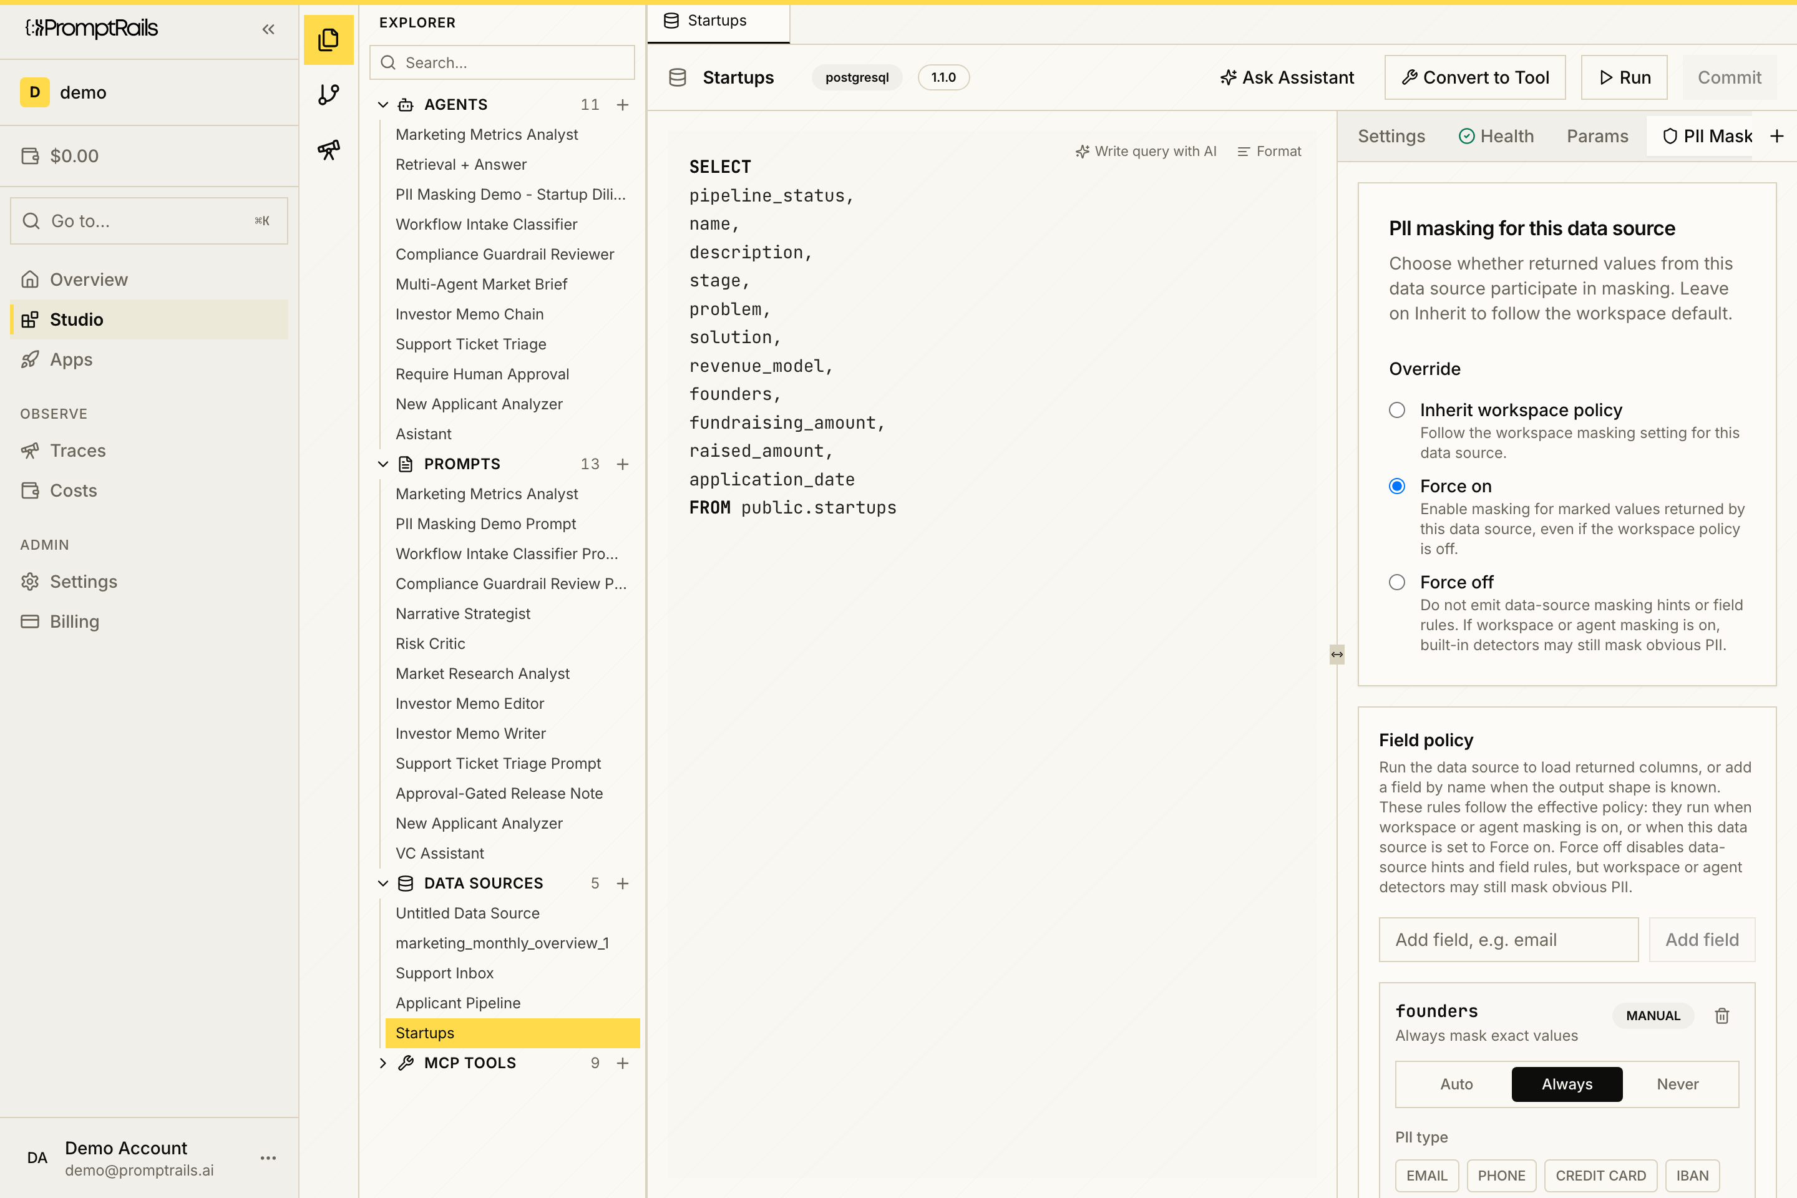
Task: Add a new data source with the plus icon
Action: 623,884
